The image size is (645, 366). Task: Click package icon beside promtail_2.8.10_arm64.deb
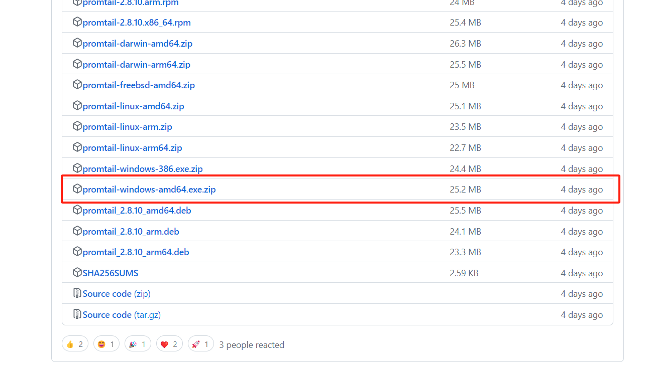77,252
